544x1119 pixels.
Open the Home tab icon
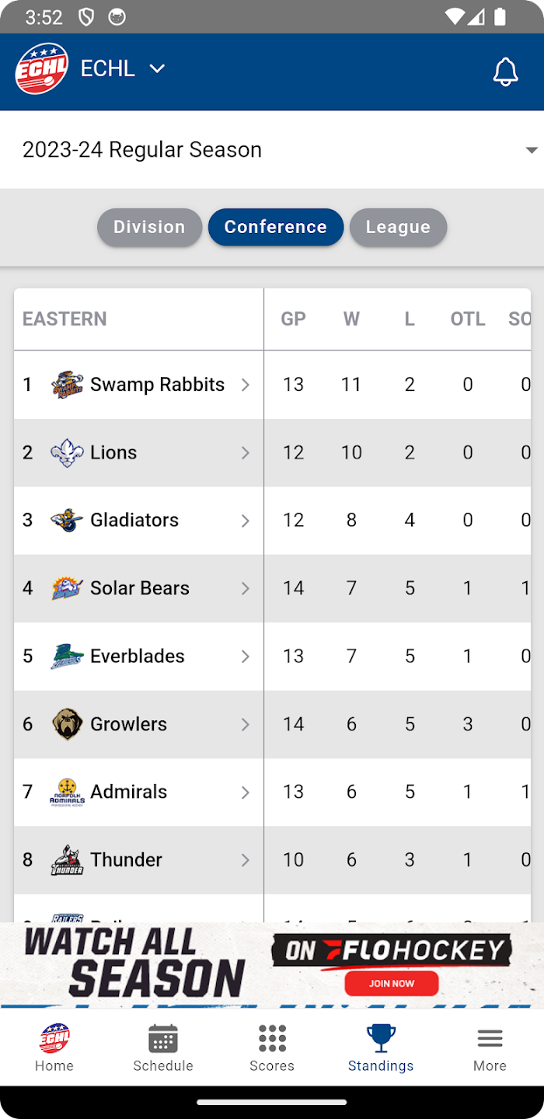tap(54, 1037)
